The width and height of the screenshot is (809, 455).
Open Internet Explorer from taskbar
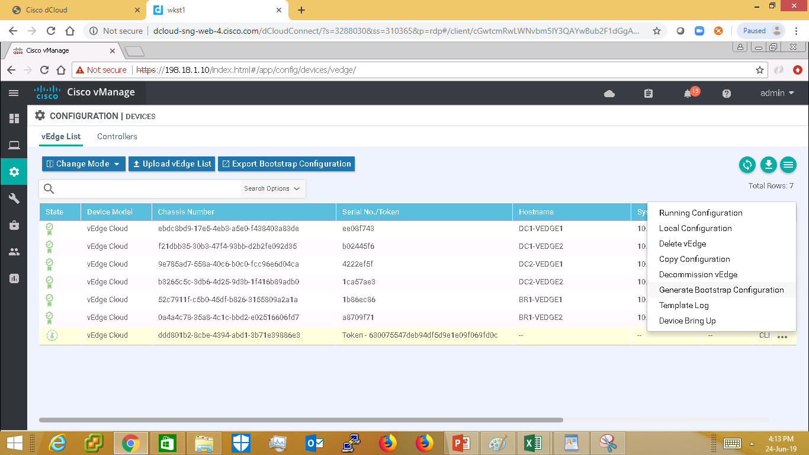(57, 443)
